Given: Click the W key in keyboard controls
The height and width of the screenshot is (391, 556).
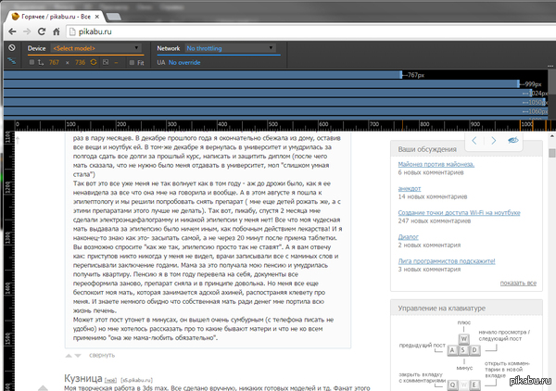Looking at the screenshot, I should tap(464, 339).
